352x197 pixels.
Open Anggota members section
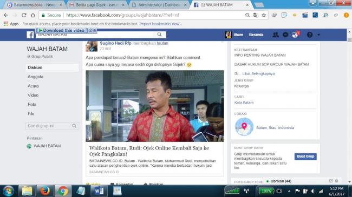[35, 77]
